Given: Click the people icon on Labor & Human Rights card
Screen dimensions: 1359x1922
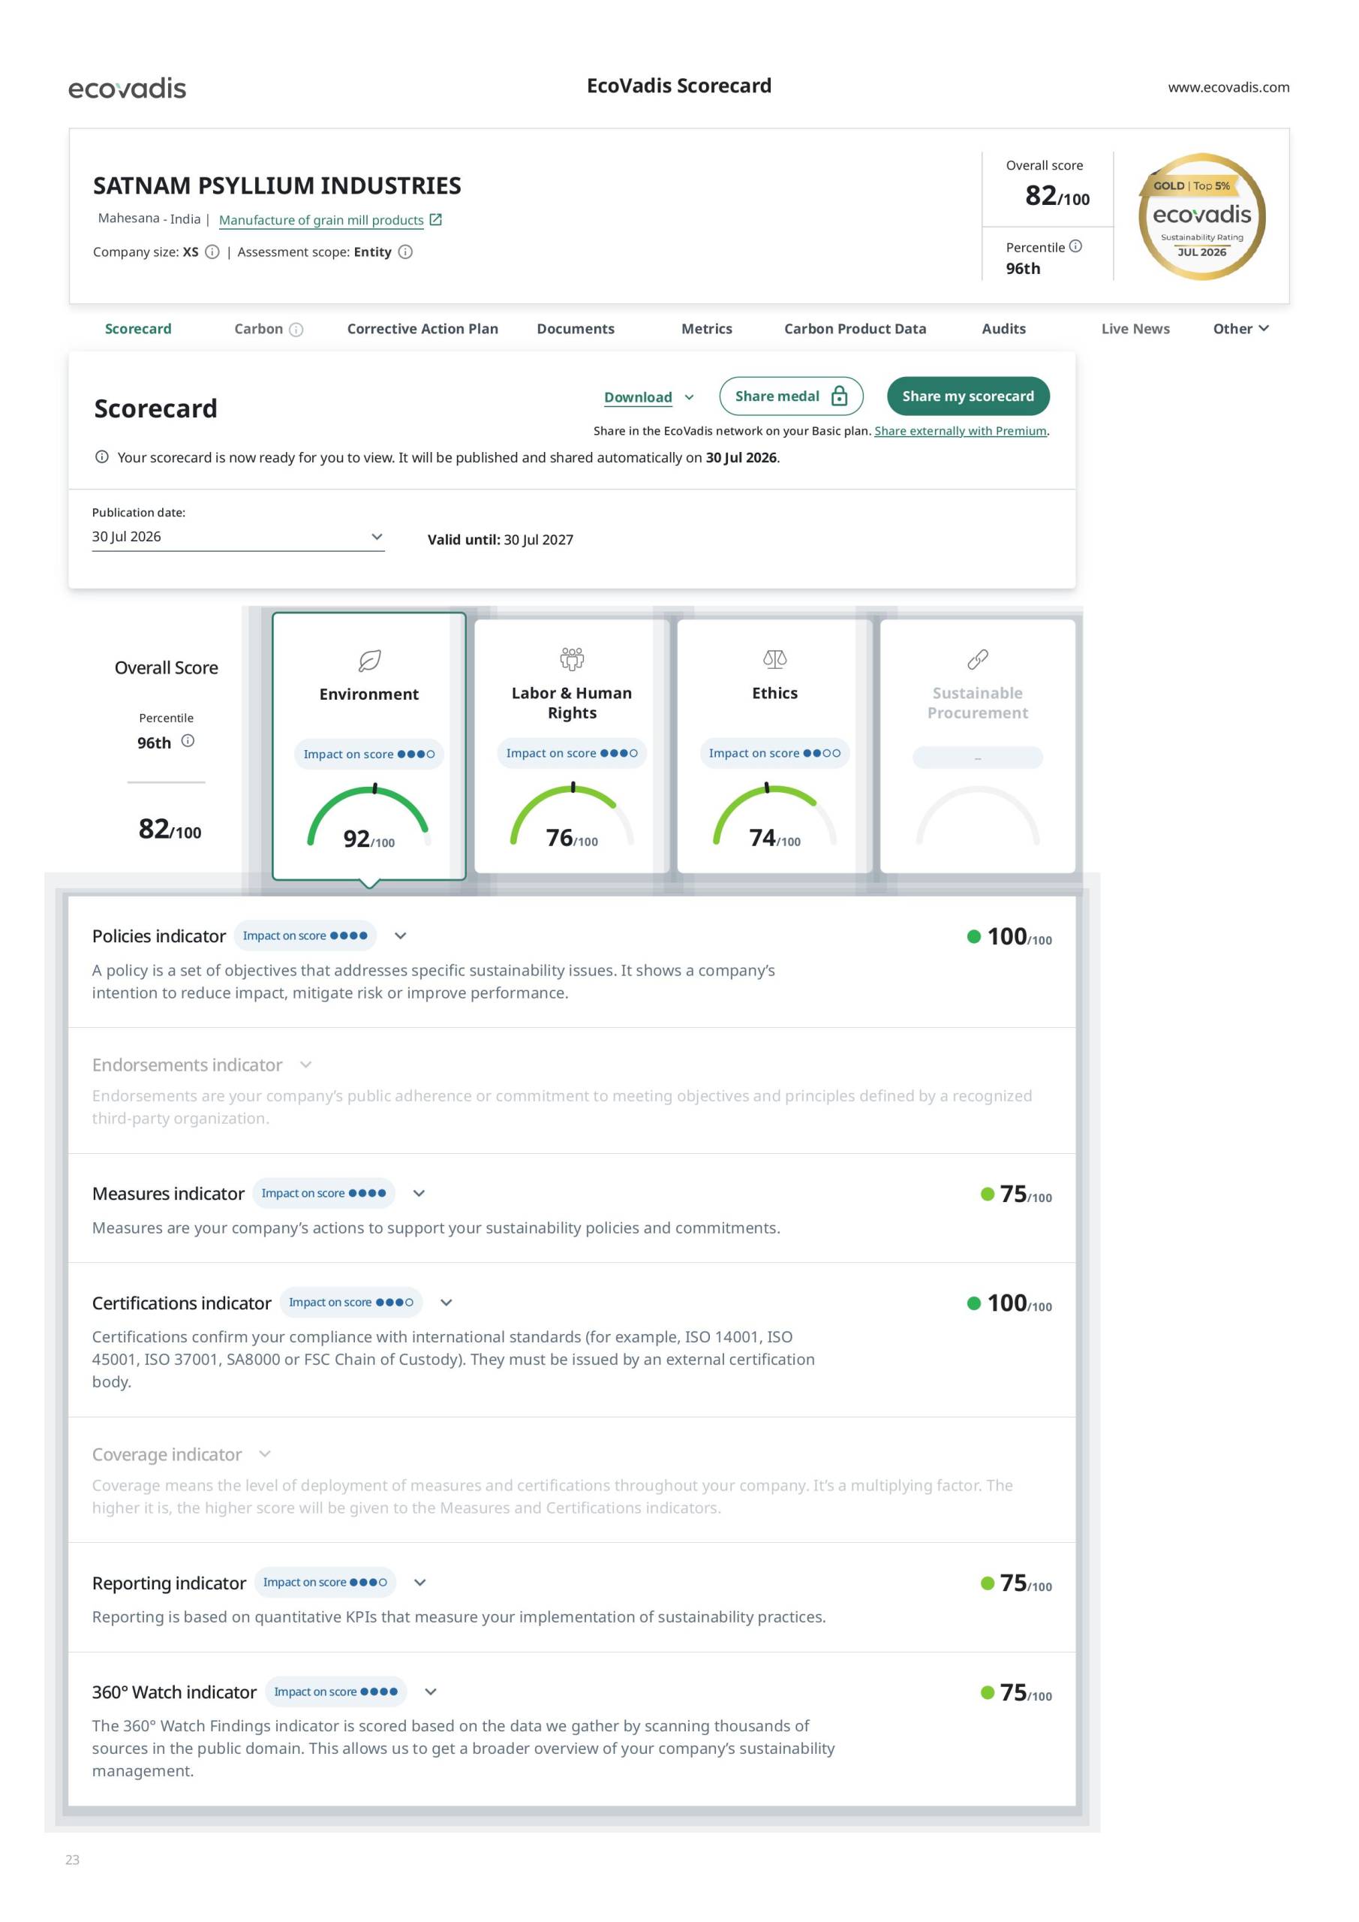Looking at the screenshot, I should click(x=573, y=658).
